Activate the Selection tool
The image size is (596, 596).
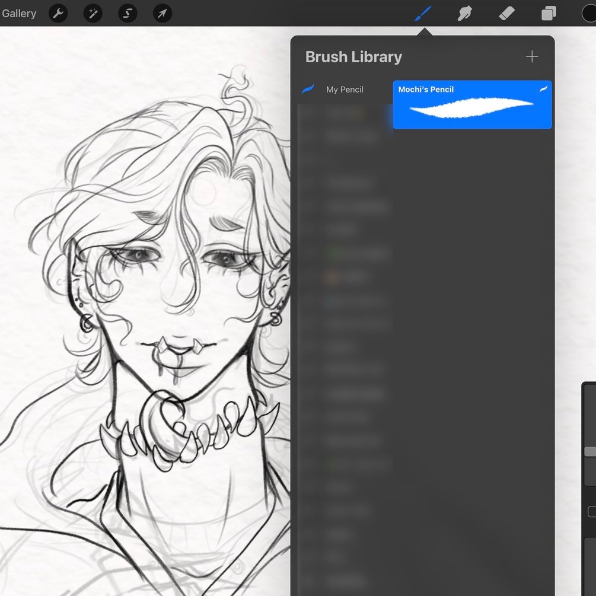tap(128, 13)
